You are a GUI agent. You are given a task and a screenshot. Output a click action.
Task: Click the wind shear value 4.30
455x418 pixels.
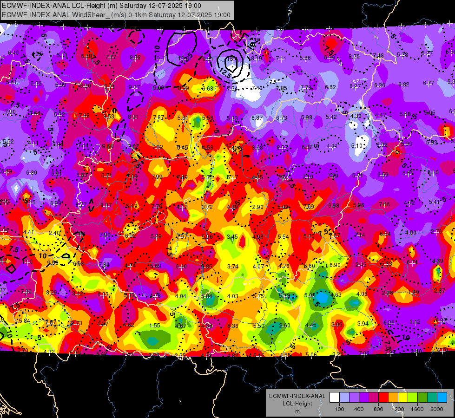[356, 116]
